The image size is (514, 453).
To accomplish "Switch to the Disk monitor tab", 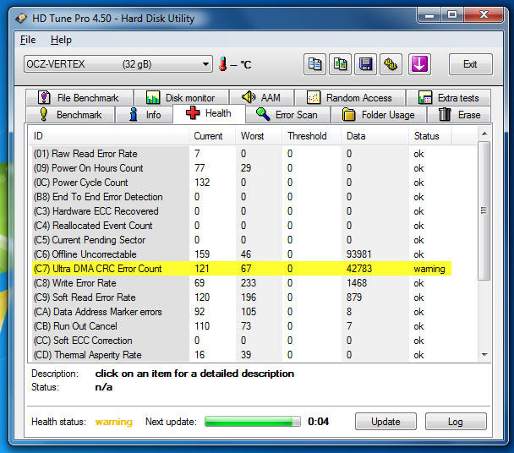I will 181,98.
